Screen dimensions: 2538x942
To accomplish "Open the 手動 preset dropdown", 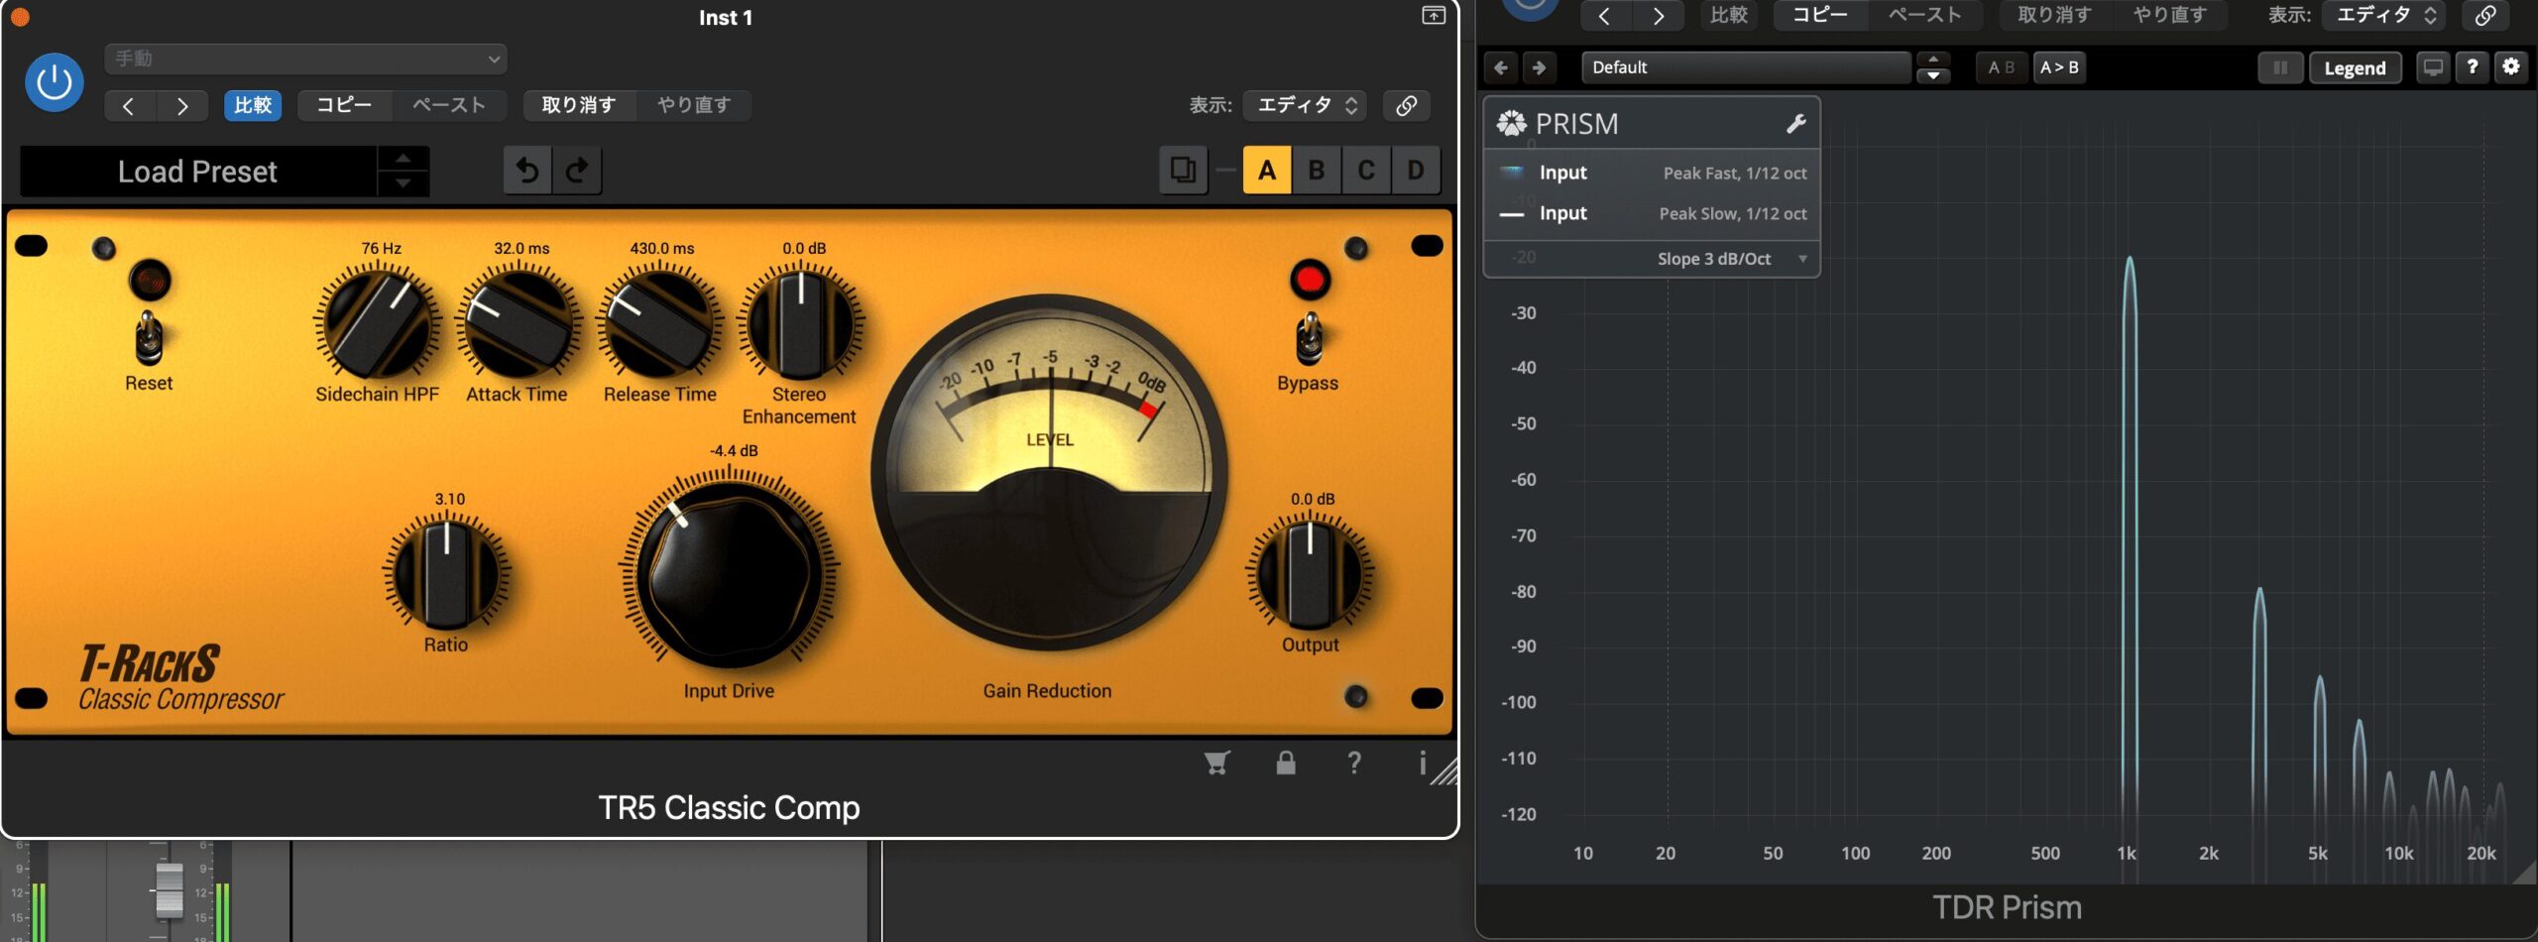I will (x=305, y=59).
